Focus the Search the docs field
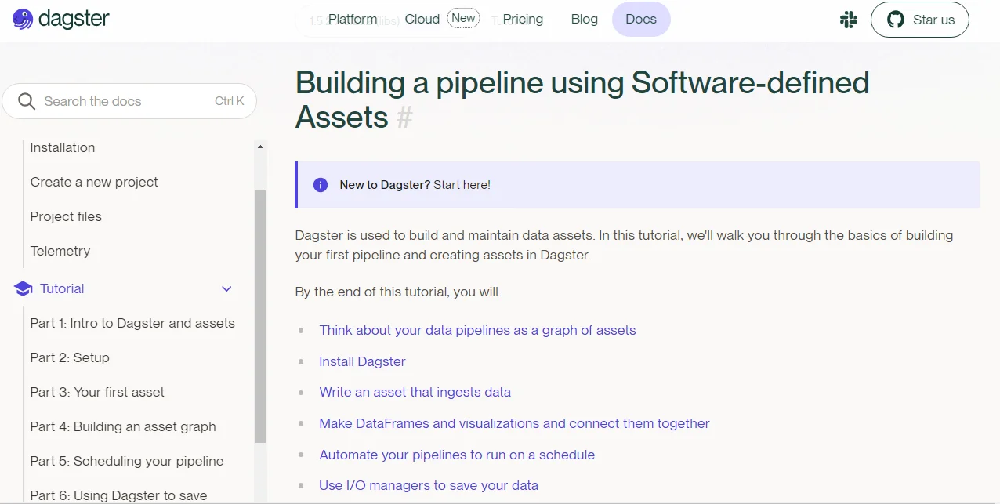The height and width of the screenshot is (504, 1000). (x=129, y=101)
